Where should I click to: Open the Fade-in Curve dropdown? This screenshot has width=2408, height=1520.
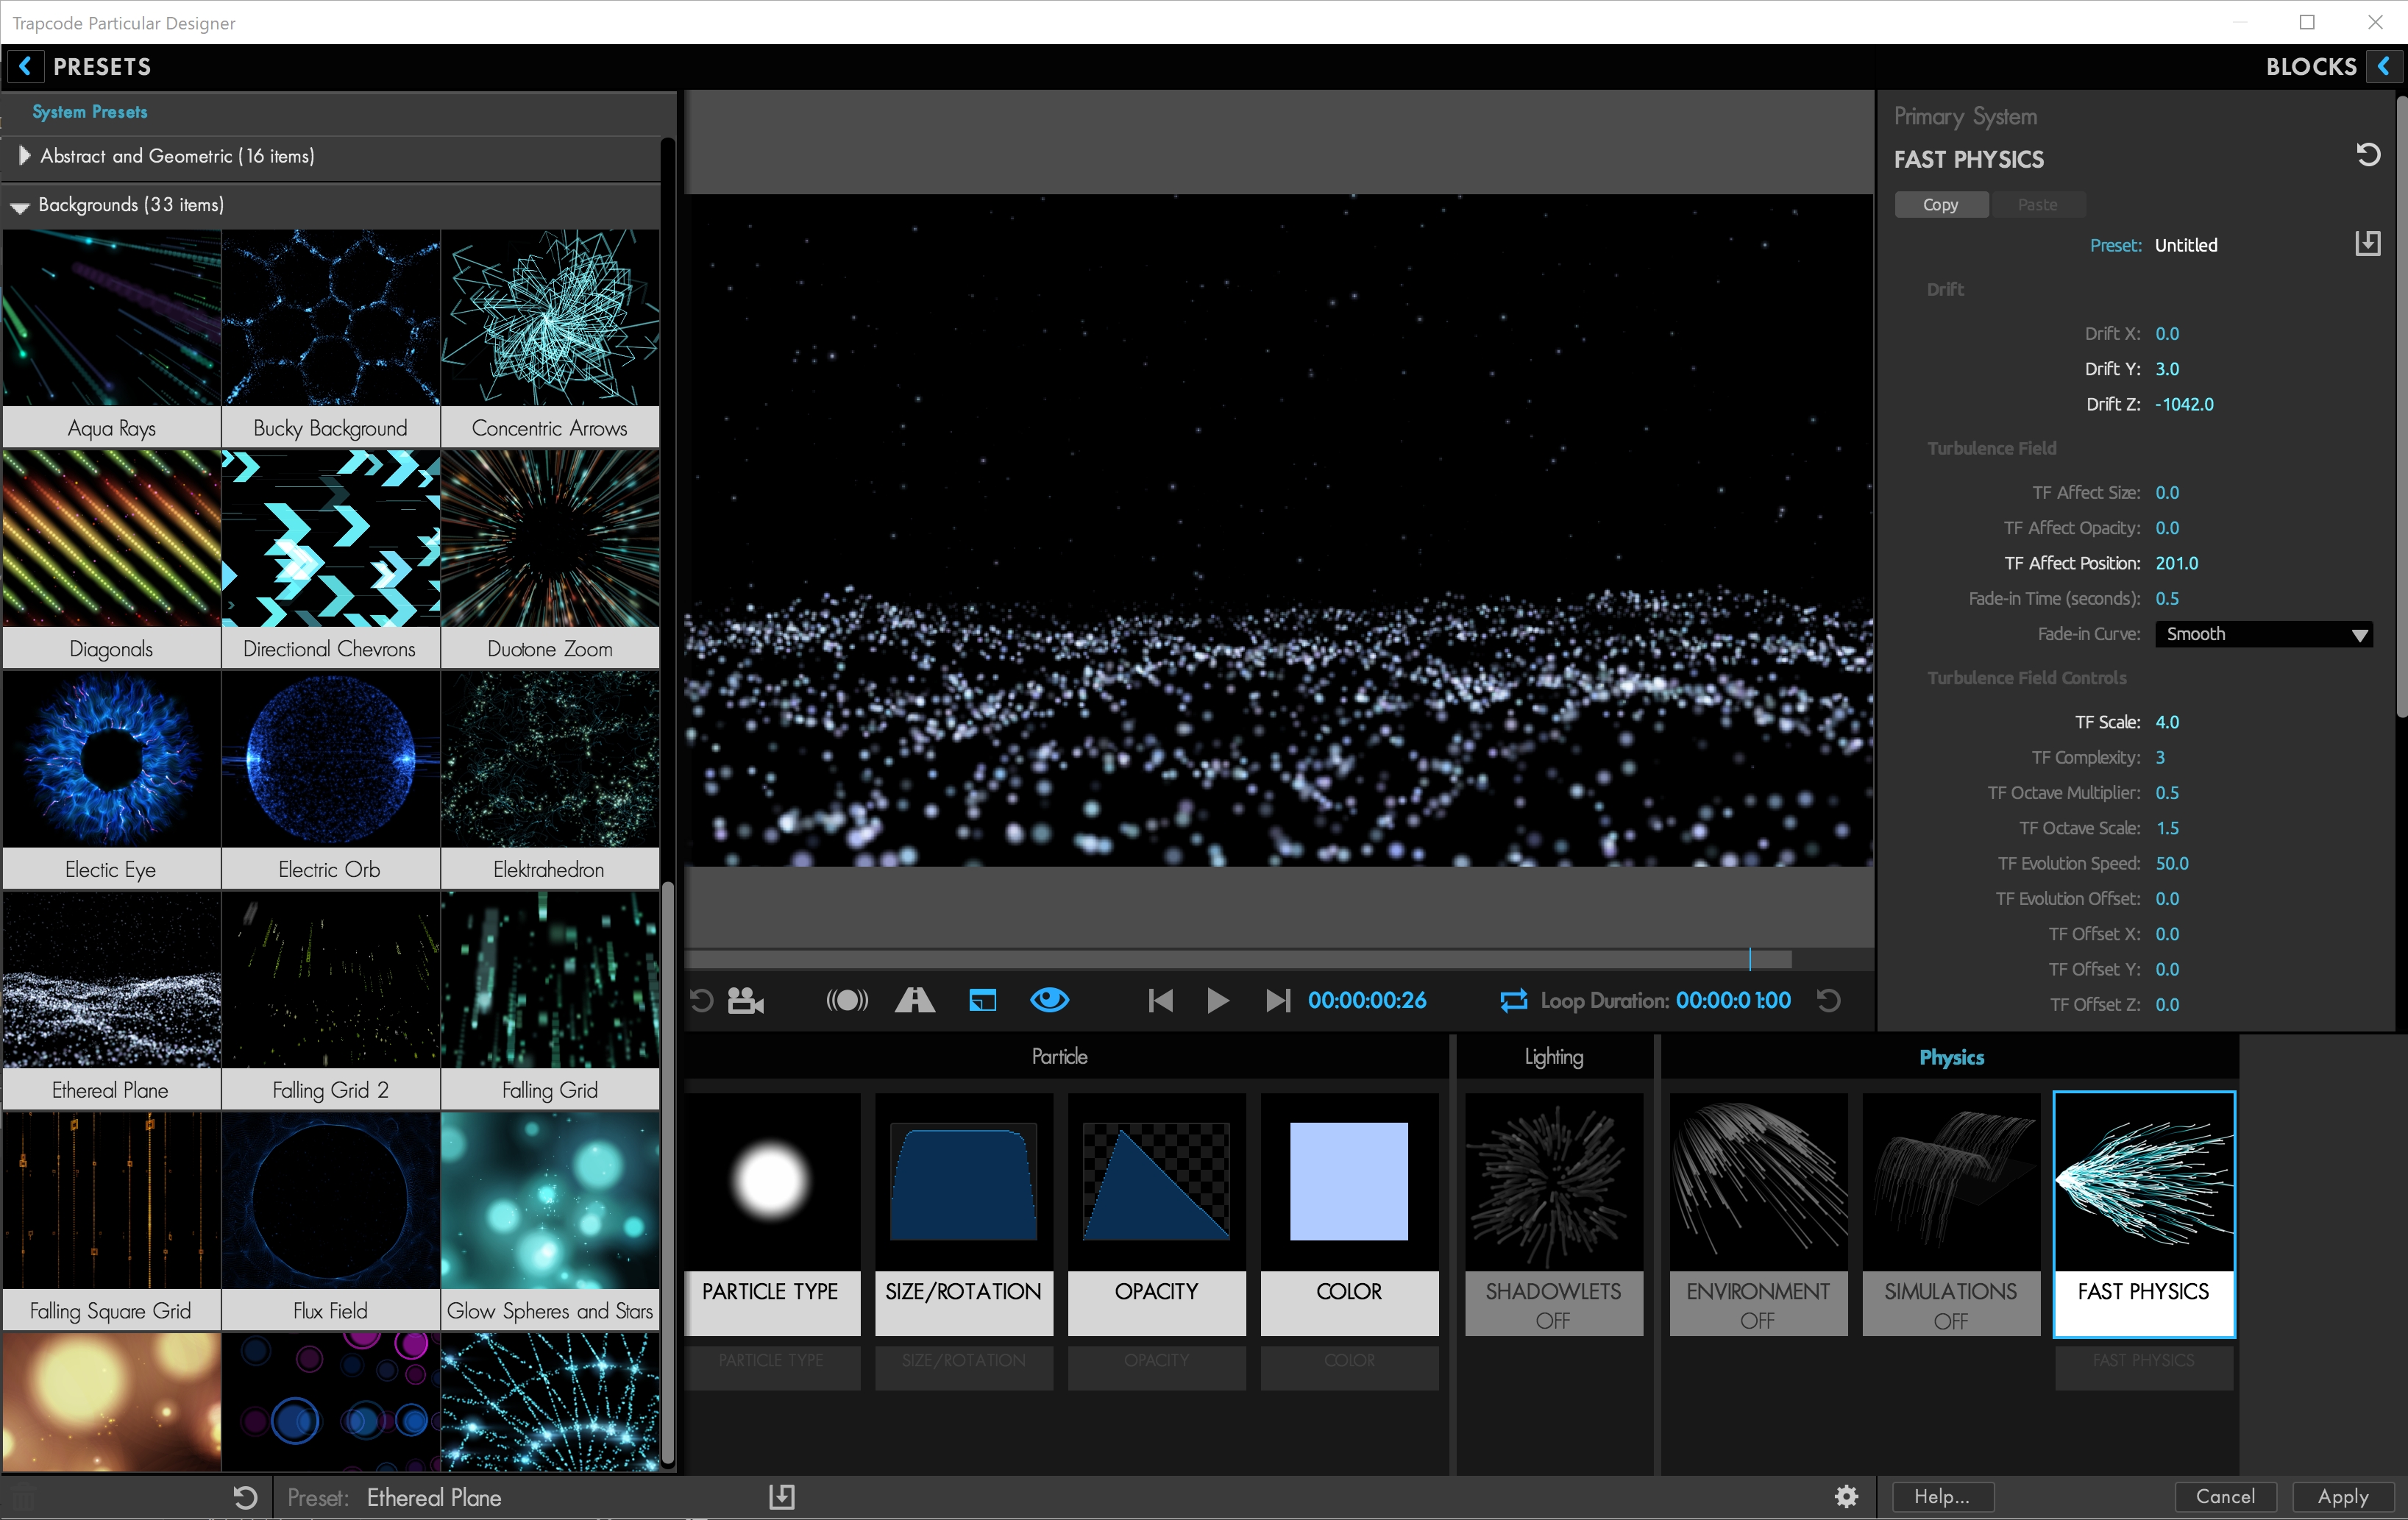click(2264, 634)
